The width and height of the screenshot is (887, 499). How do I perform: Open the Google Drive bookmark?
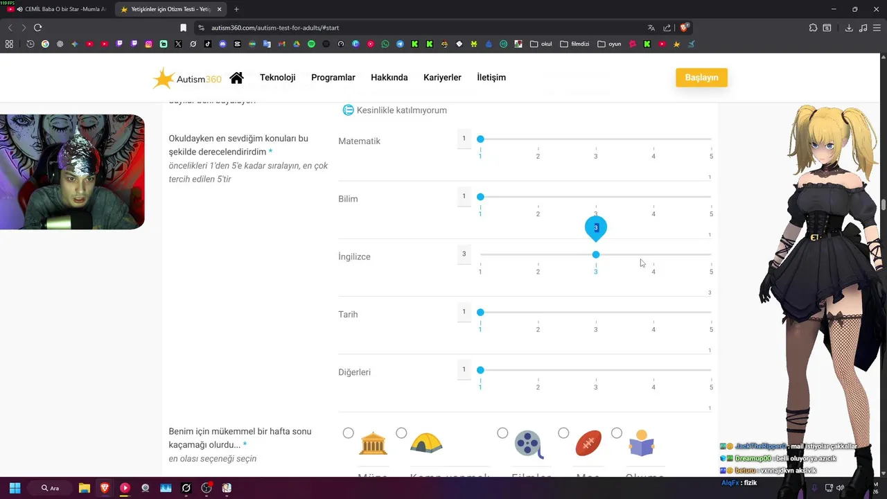coord(297,44)
